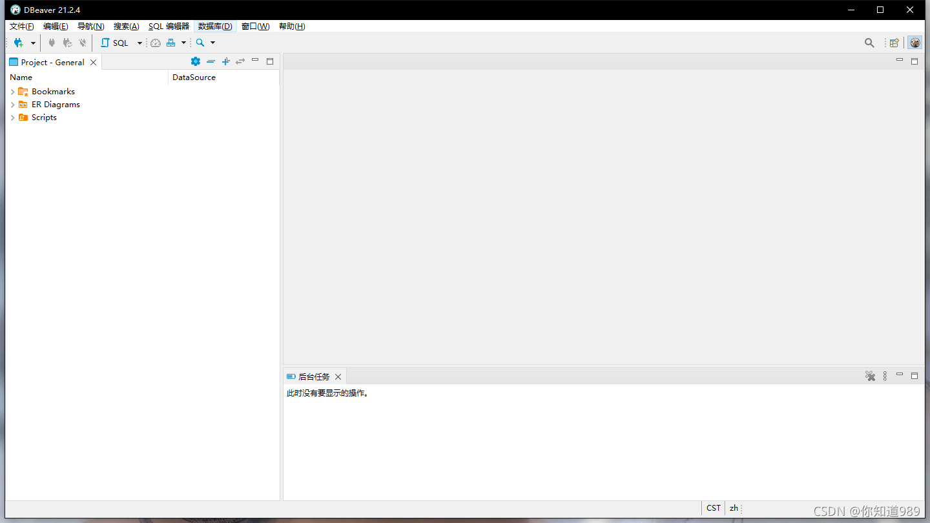The image size is (930, 523).
Task: Open the 窗口(W) menu
Action: [x=255, y=26]
